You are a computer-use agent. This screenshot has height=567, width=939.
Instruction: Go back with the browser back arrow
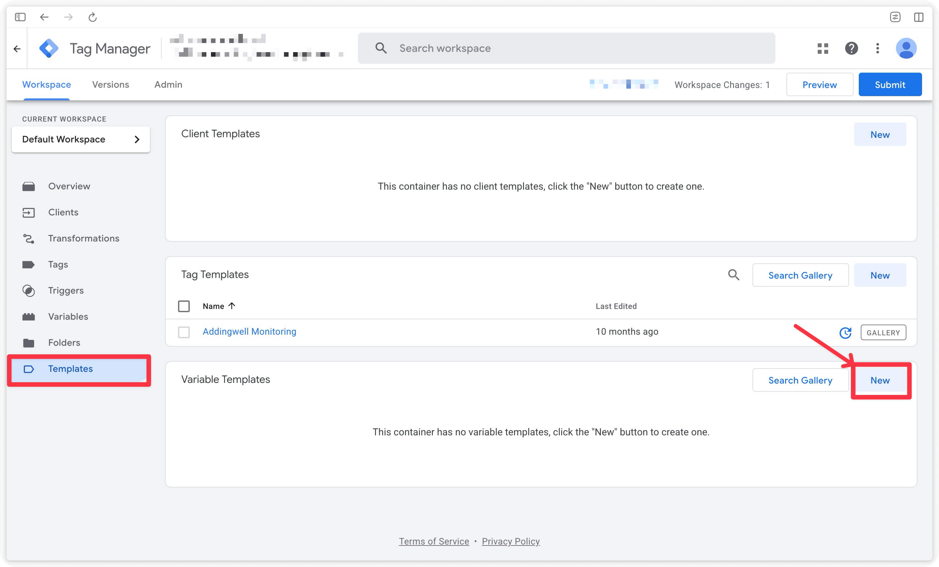click(44, 17)
